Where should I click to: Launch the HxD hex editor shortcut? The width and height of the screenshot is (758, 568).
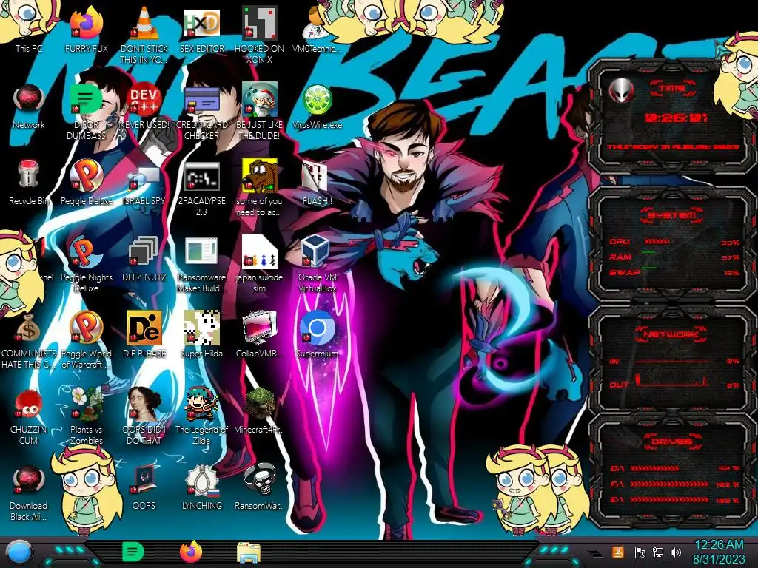[x=201, y=29]
